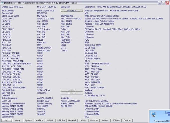Image resolution: width=170 pixels, height=123 pixels.
Task: Select 'en|US|iso8859-1' value
Action: click(45, 98)
